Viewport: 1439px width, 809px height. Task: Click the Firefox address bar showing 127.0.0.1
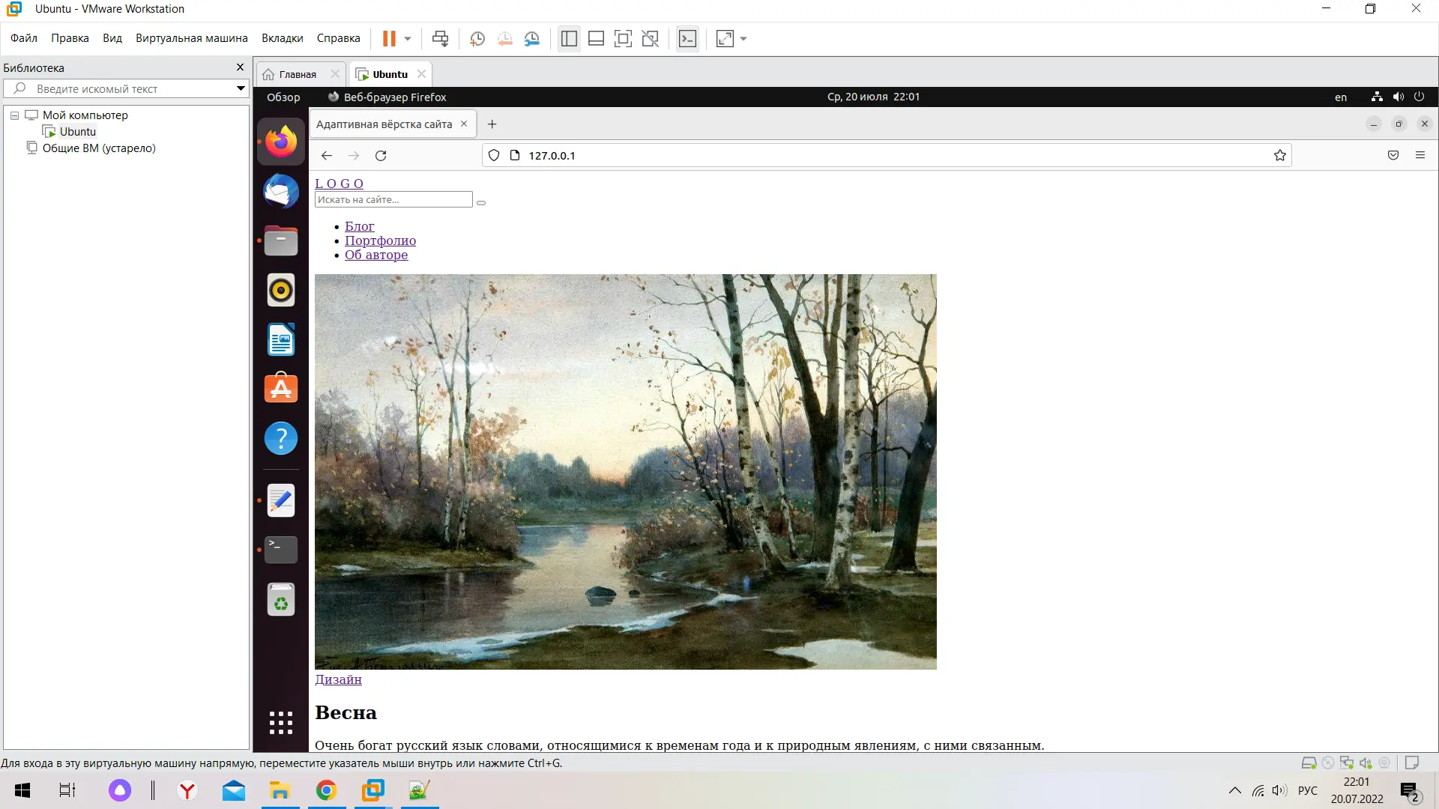click(x=887, y=156)
